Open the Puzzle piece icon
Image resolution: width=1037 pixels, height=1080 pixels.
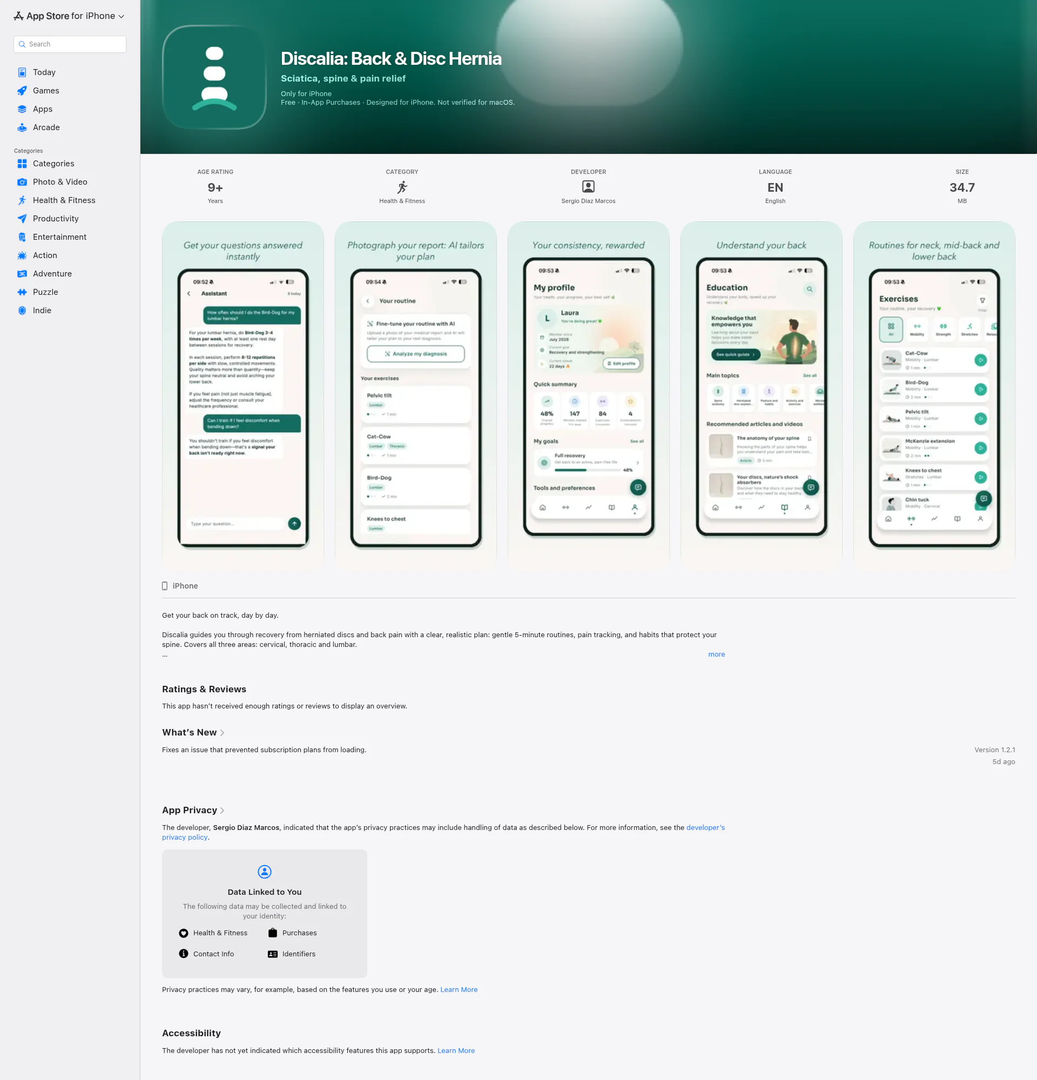tap(22, 292)
